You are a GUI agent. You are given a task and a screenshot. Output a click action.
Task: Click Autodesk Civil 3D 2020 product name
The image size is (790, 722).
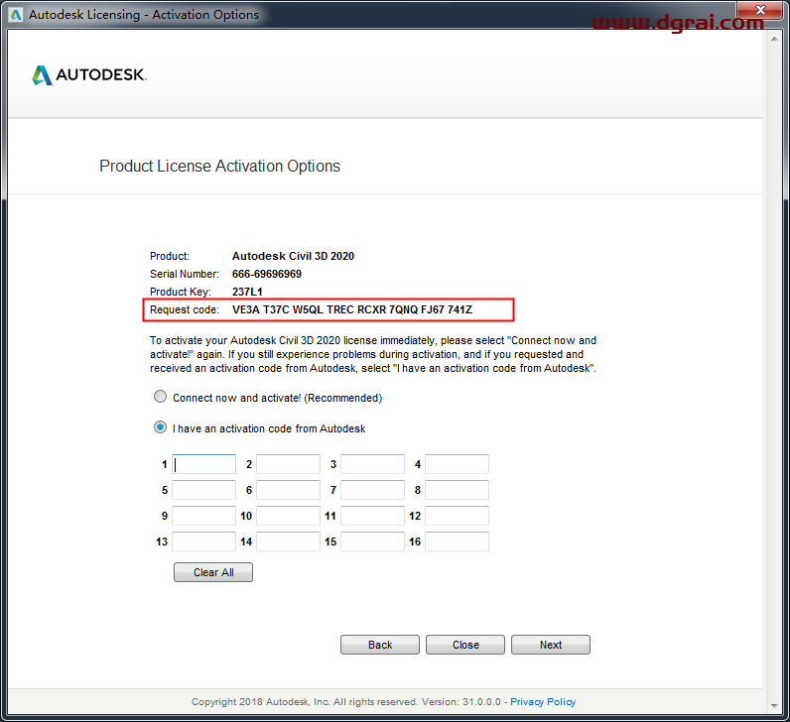tap(293, 256)
